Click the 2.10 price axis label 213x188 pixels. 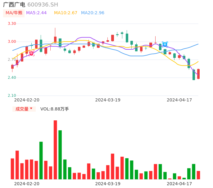12,96
